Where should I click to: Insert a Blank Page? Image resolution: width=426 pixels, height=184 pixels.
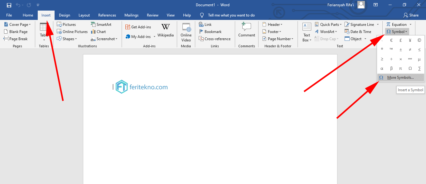pos(16,32)
